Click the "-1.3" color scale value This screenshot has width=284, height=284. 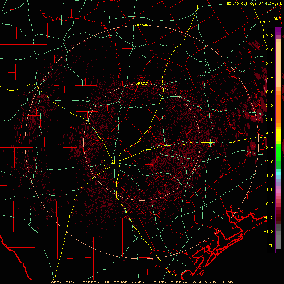[269, 232]
